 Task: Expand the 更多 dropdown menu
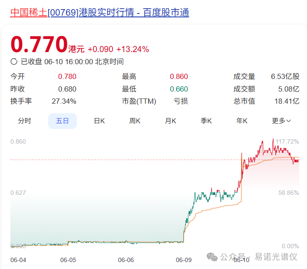pos(281,121)
